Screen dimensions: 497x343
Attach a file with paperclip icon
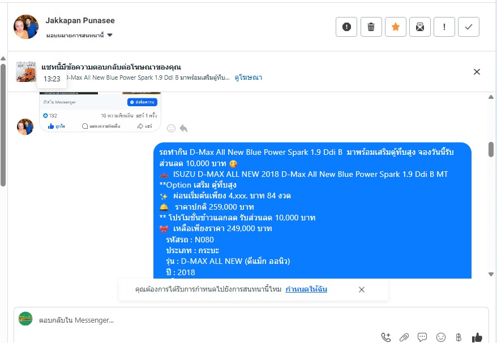pos(404,337)
